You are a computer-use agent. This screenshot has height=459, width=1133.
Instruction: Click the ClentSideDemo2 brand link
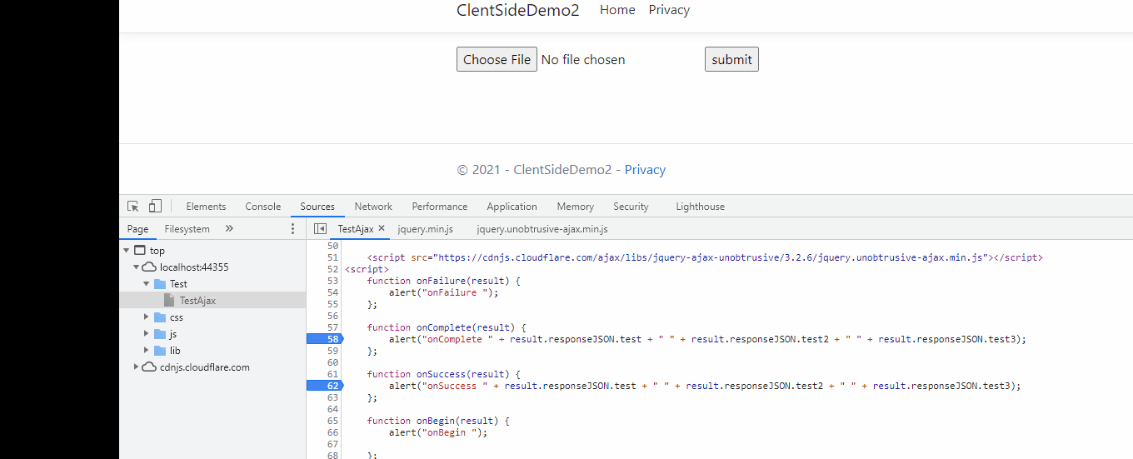tap(517, 10)
